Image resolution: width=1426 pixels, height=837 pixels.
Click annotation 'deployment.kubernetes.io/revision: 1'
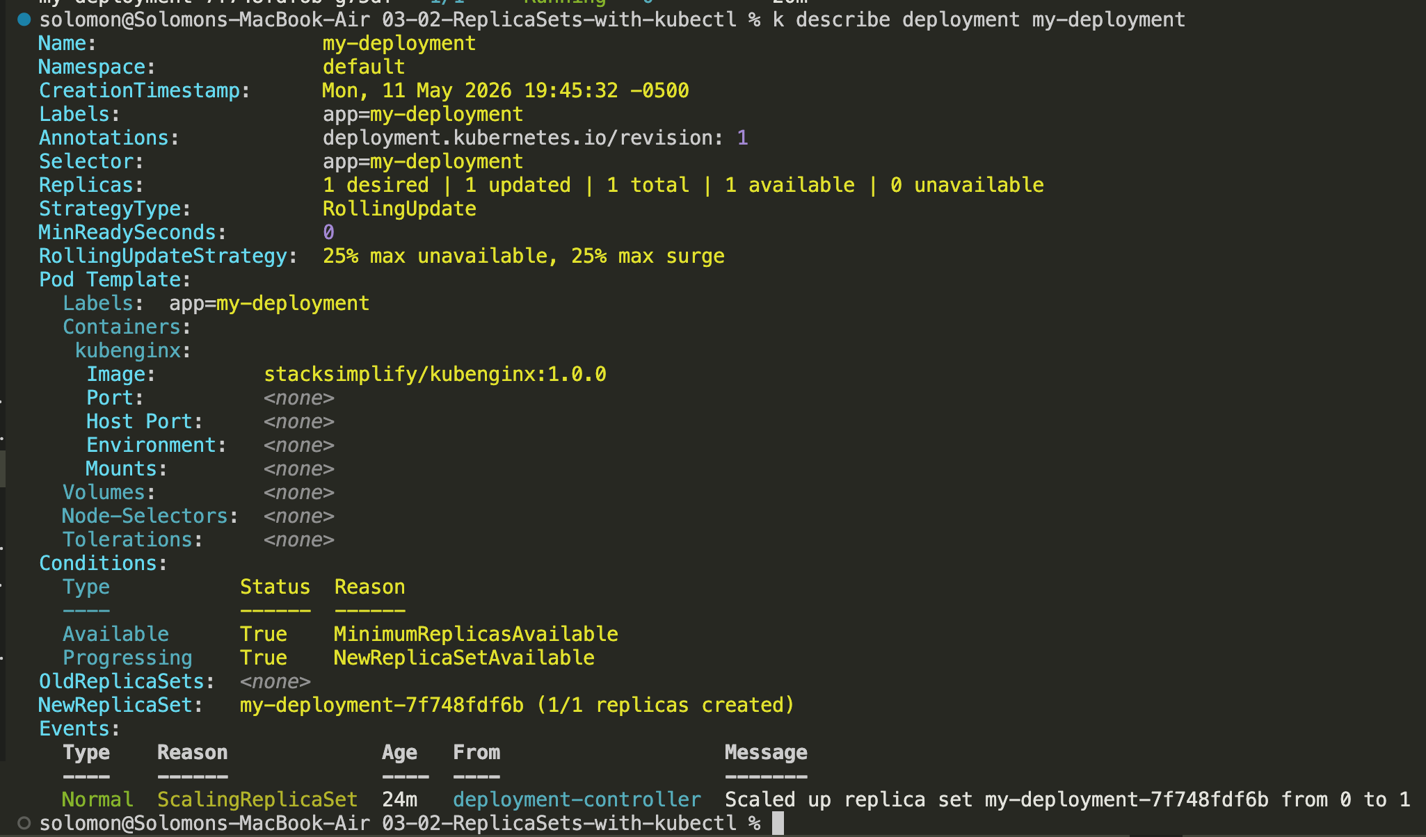pyautogui.click(x=536, y=138)
